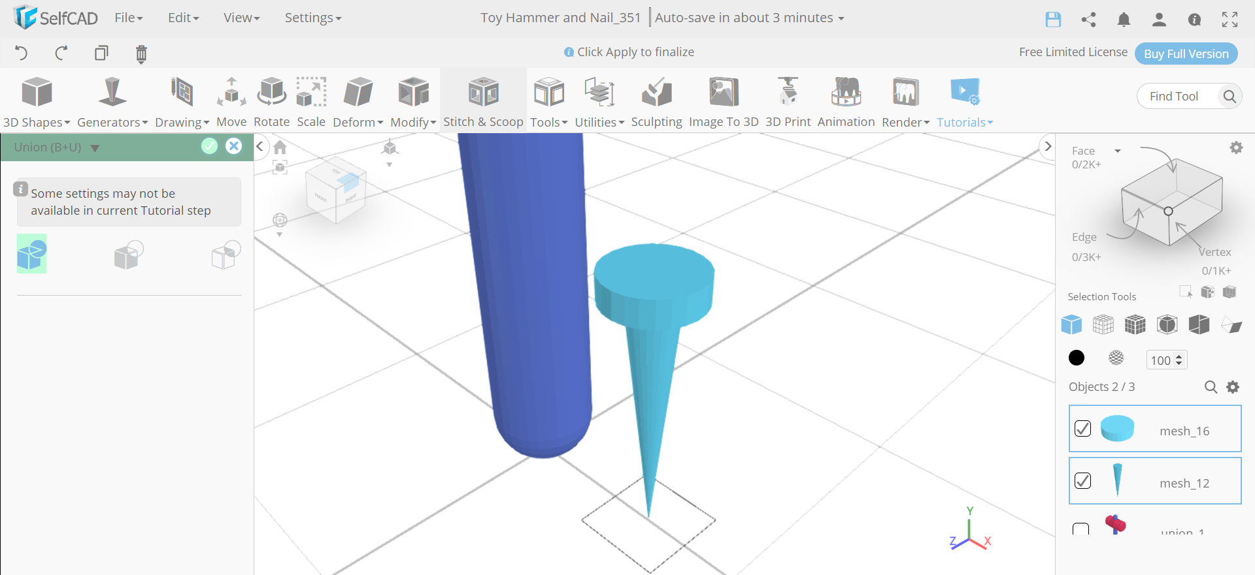Cancel the Union operation
This screenshot has height=575, width=1255.
233,146
